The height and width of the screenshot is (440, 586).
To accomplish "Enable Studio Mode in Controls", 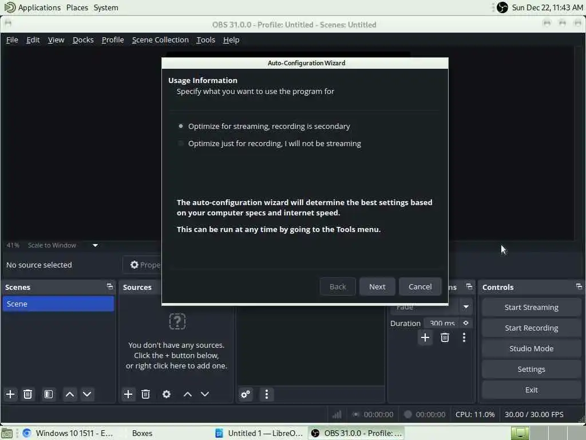I will tap(531, 348).
